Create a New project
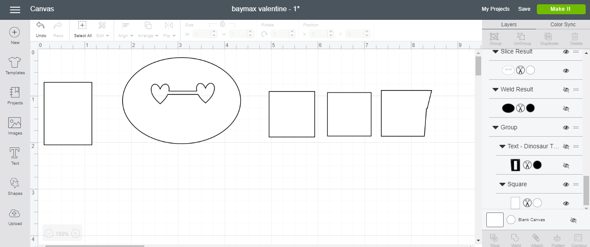 click(x=15, y=36)
